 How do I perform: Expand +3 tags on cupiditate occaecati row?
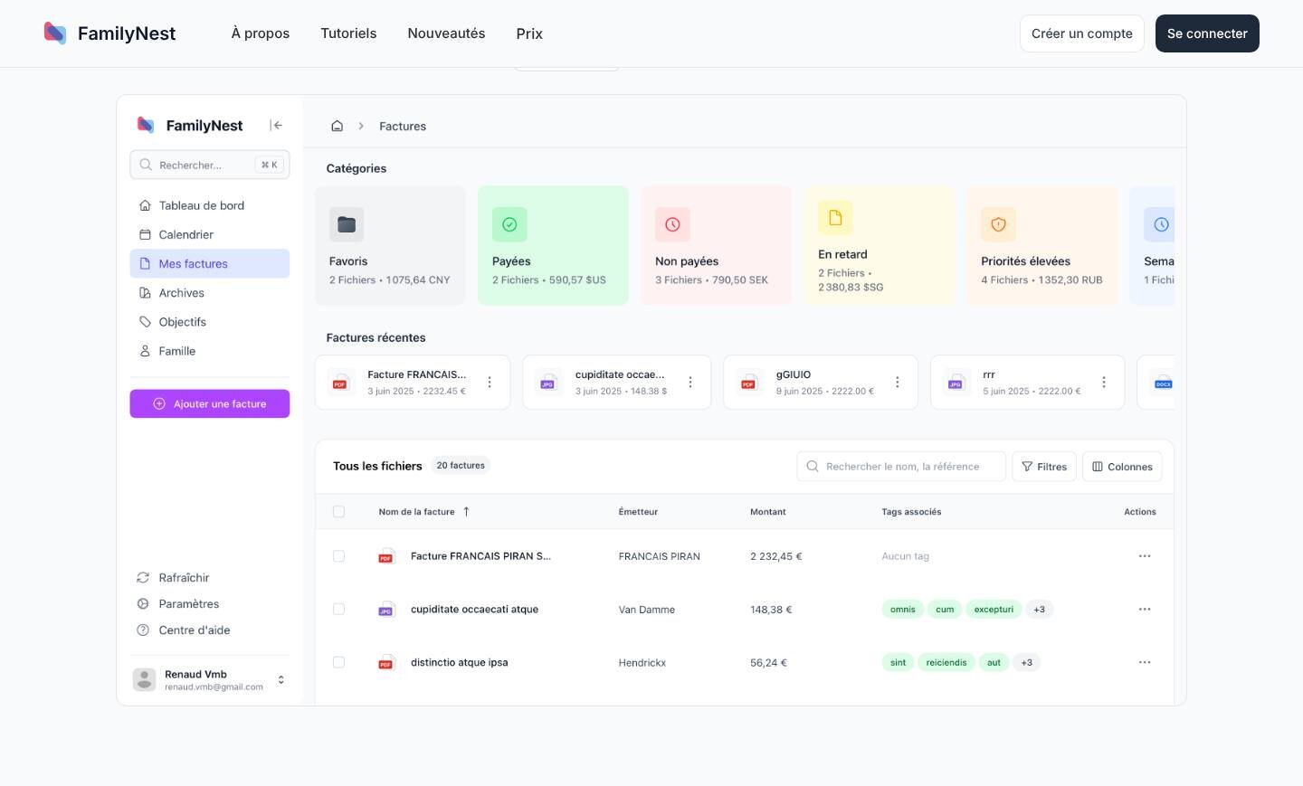tap(1040, 610)
